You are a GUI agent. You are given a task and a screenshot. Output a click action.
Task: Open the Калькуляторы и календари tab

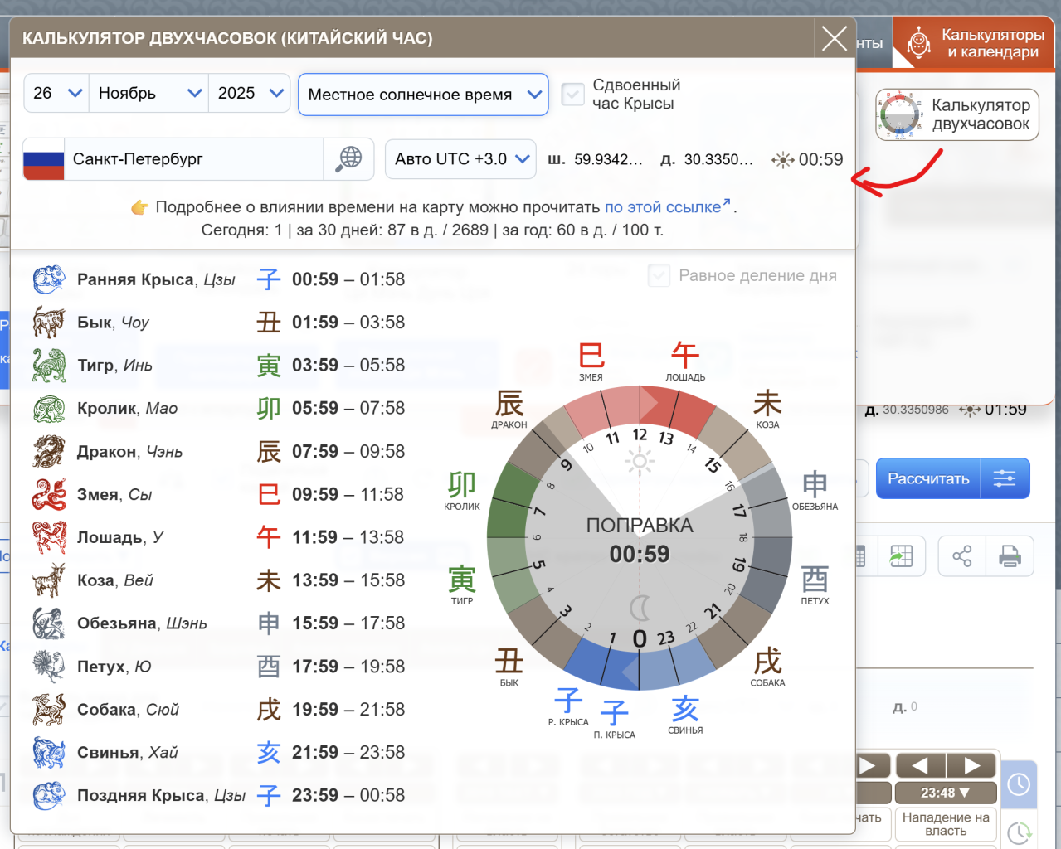click(975, 43)
